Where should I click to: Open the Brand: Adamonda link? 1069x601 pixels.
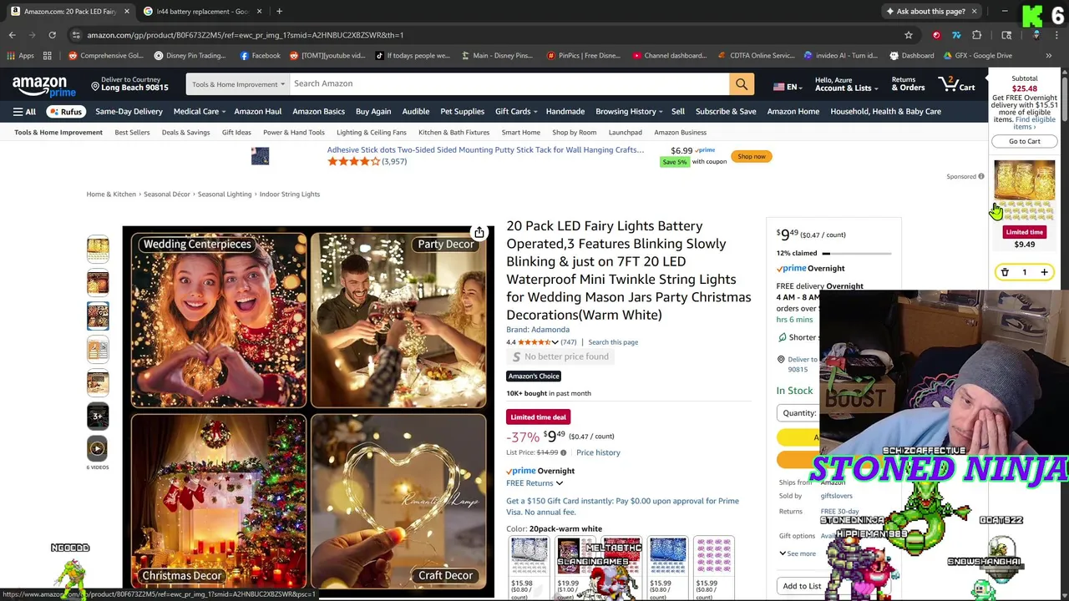pyautogui.click(x=538, y=330)
